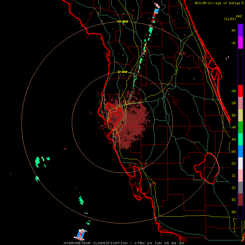Screen dimensions: 245x245
Task: Click the 'HR' legend label
Action: (234, 127)
